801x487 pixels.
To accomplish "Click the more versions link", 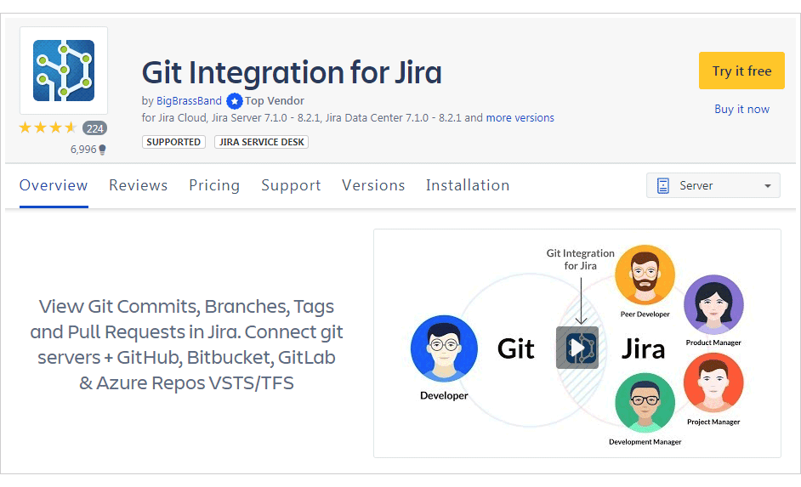I will (x=520, y=118).
